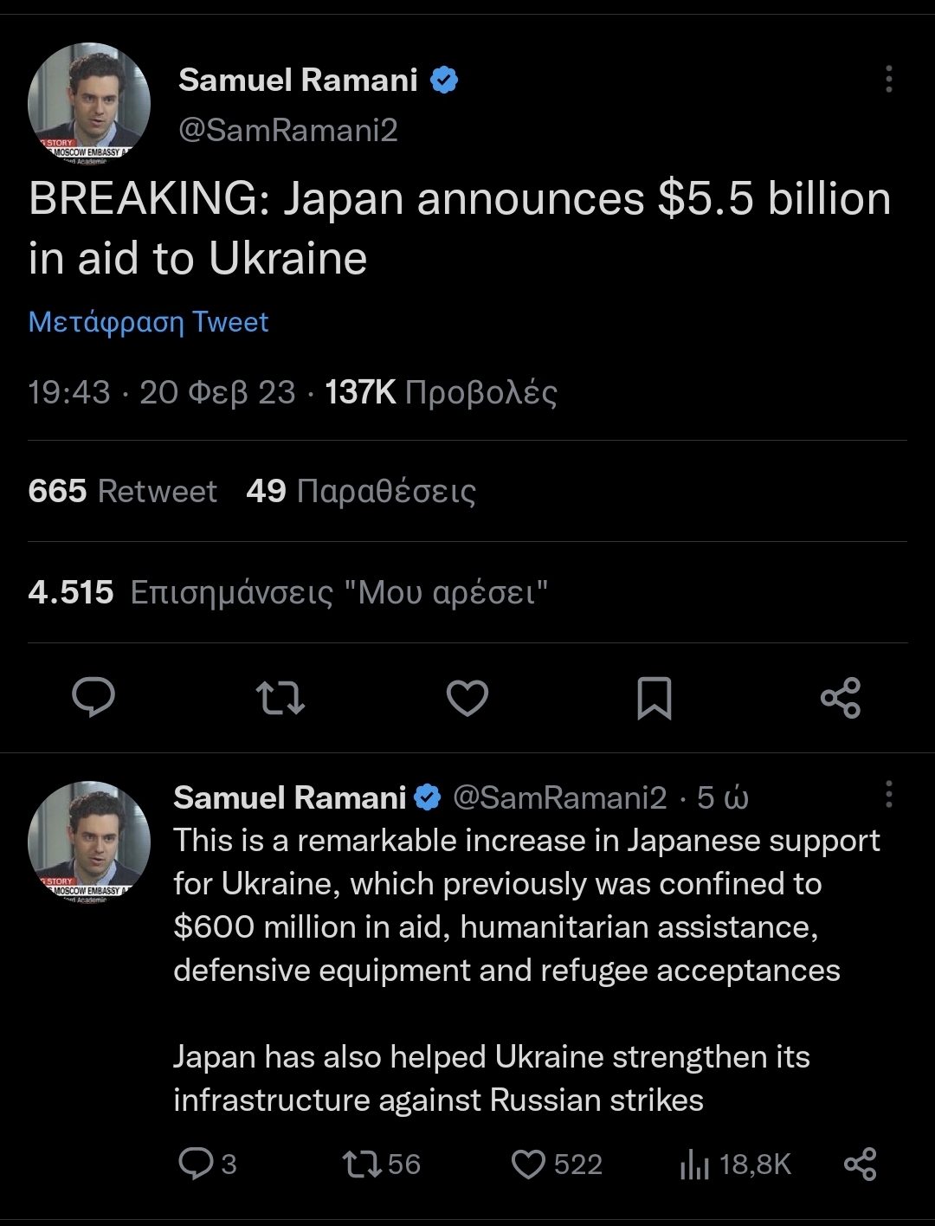The width and height of the screenshot is (935, 1226).
Task: Retweet the reply tweet showing 56
Action: [x=382, y=1164]
